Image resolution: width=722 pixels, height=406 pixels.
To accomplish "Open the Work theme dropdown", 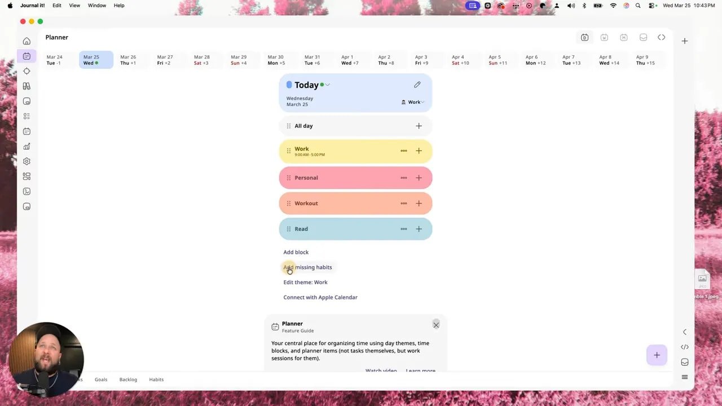I will pos(413,102).
